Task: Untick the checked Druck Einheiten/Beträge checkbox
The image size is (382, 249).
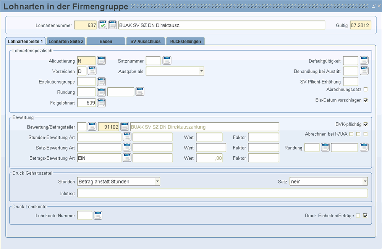Action: click(x=365, y=216)
